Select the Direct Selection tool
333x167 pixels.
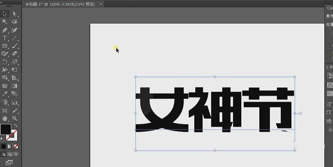pyautogui.click(x=15, y=14)
